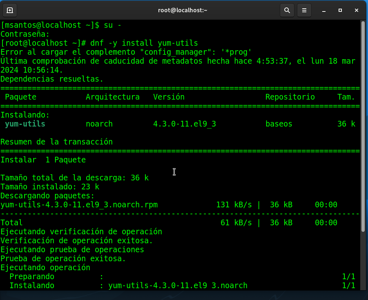Click the vertical scrollbar thumb
This screenshot has height=300, width=368.
[363, 127]
